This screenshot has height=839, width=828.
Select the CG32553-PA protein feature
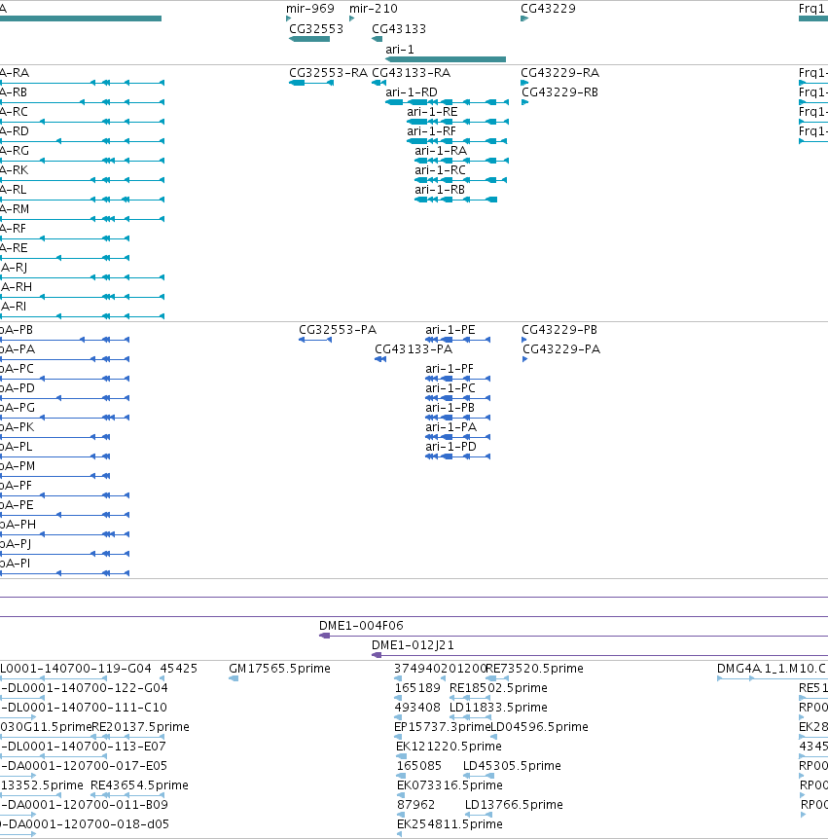315,340
